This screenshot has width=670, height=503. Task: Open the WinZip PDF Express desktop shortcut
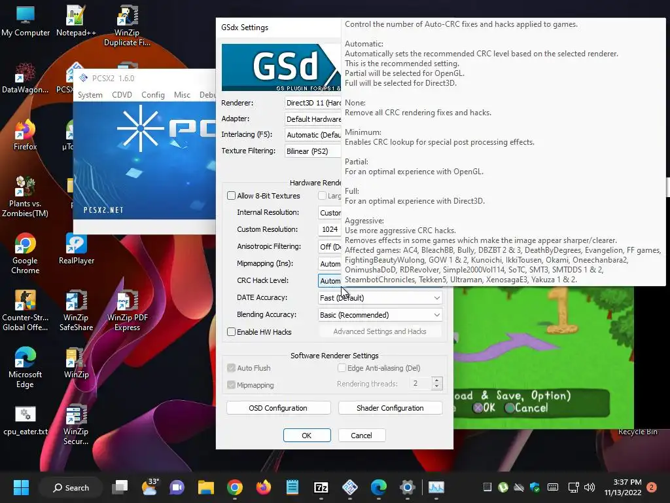(127, 310)
